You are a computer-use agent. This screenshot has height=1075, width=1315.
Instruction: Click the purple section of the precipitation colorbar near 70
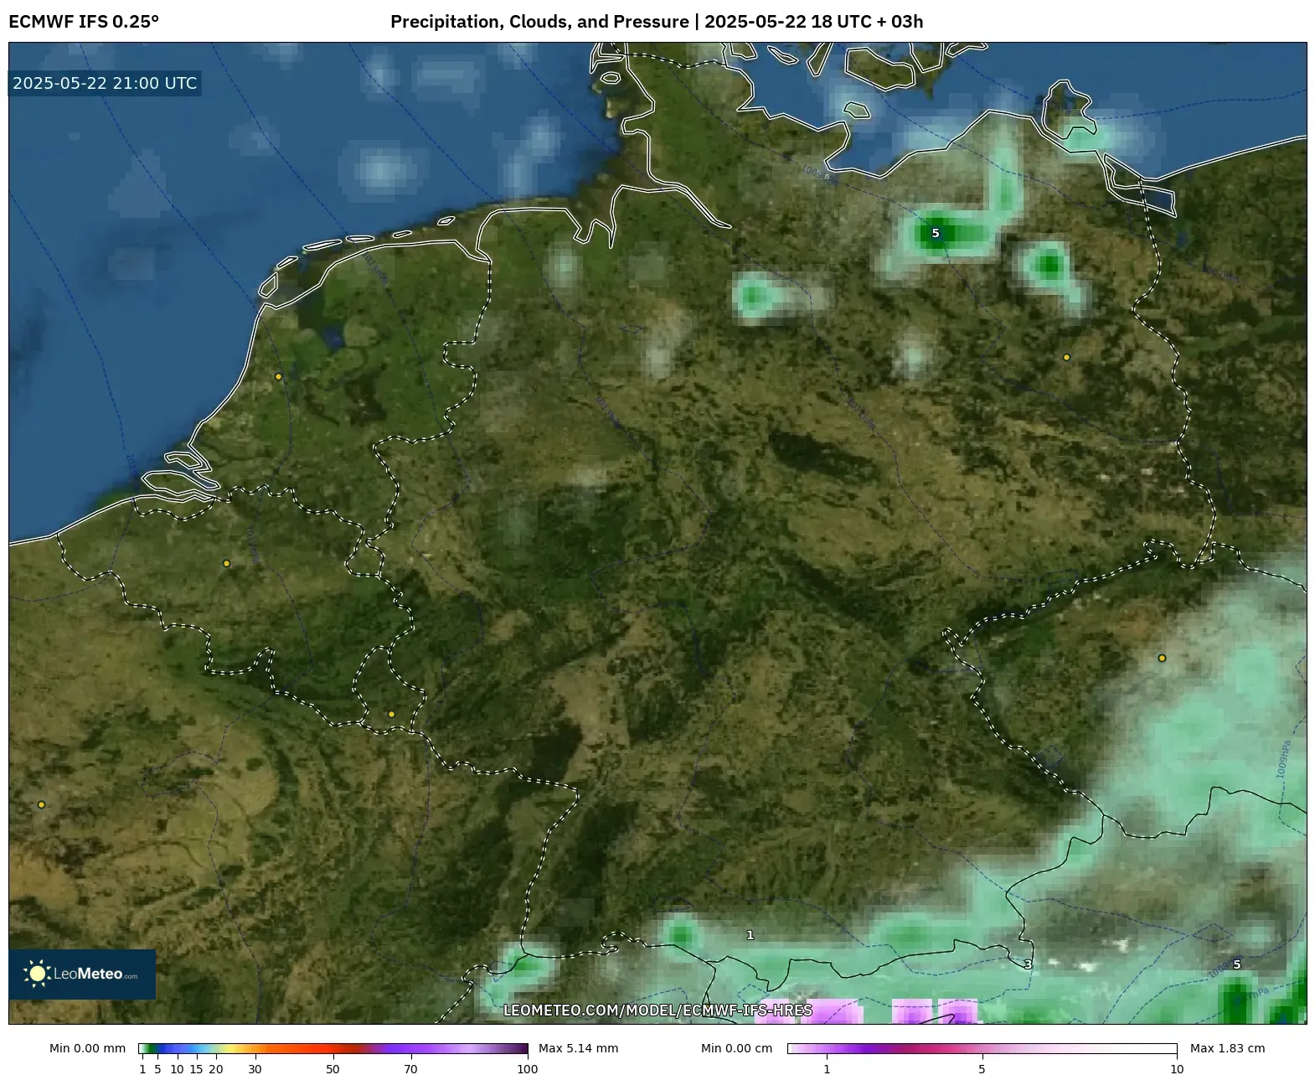tap(410, 1048)
